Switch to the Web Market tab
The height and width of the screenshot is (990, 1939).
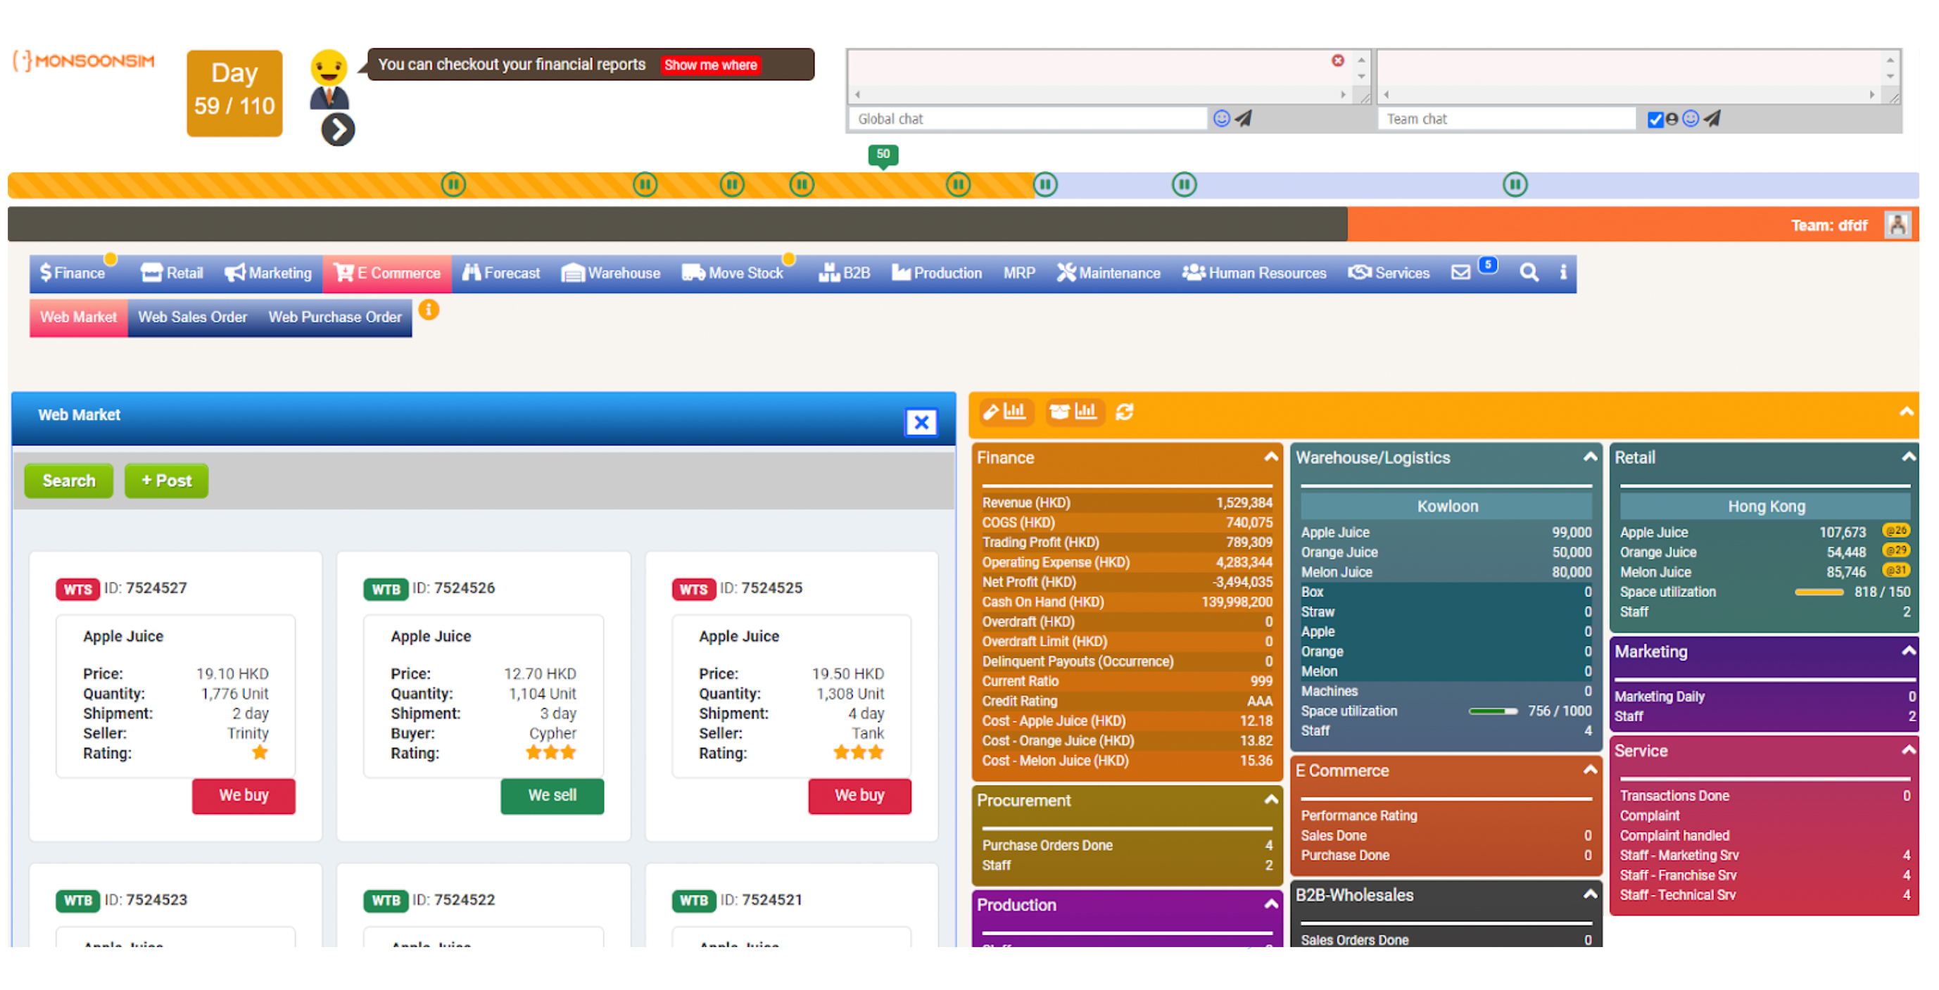pos(78,317)
